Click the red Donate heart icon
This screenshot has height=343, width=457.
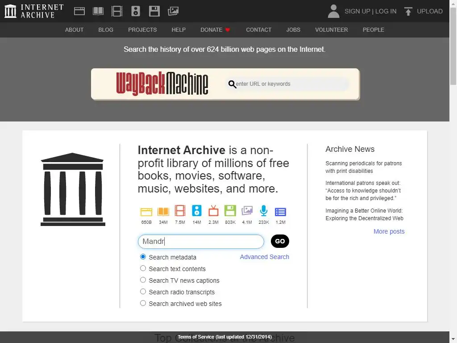point(228,30)
